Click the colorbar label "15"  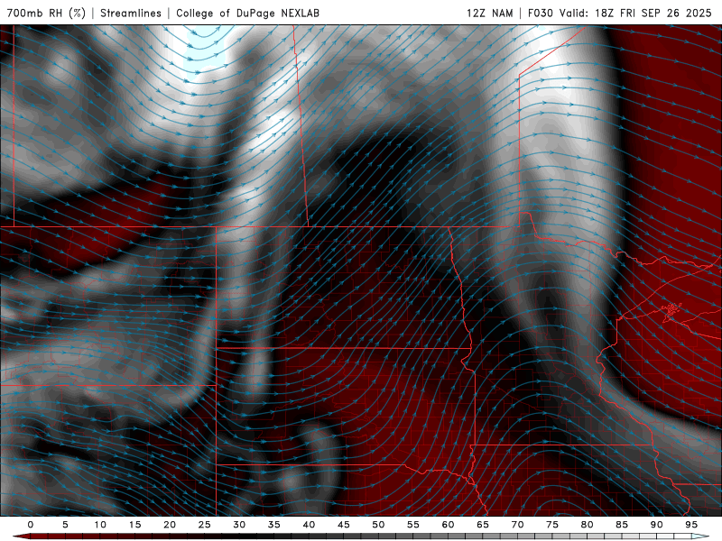point(134,525)
